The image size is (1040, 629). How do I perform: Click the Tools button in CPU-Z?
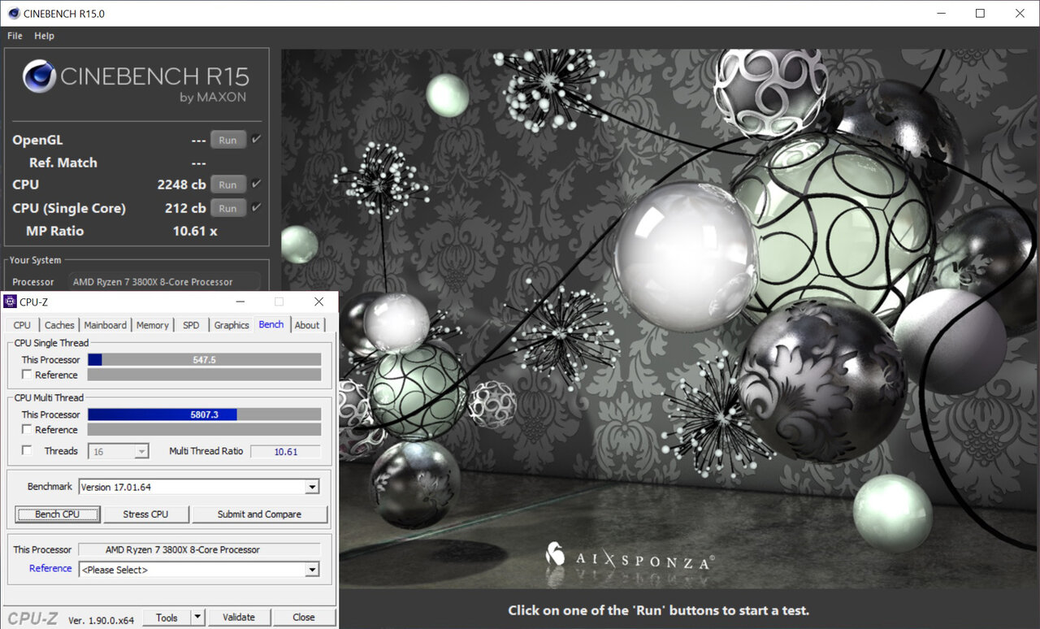167,618
